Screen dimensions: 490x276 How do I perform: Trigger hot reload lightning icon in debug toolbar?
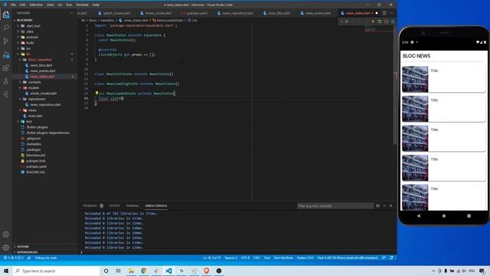coord(373,21)
